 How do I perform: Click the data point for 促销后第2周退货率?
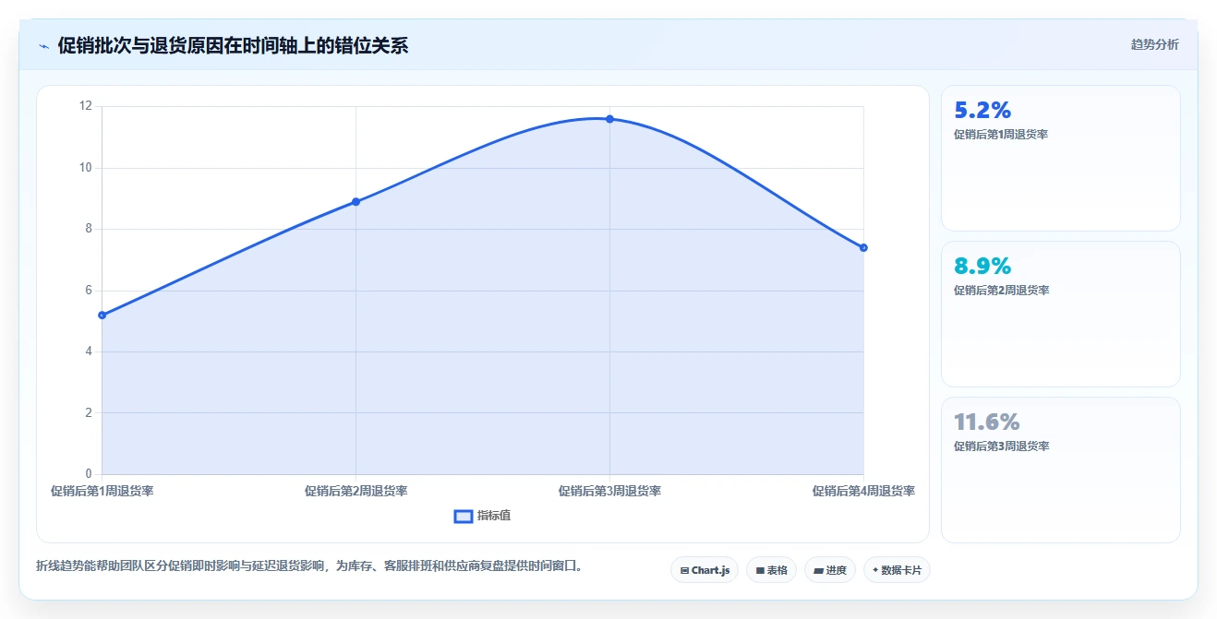(x=355, y=202)
